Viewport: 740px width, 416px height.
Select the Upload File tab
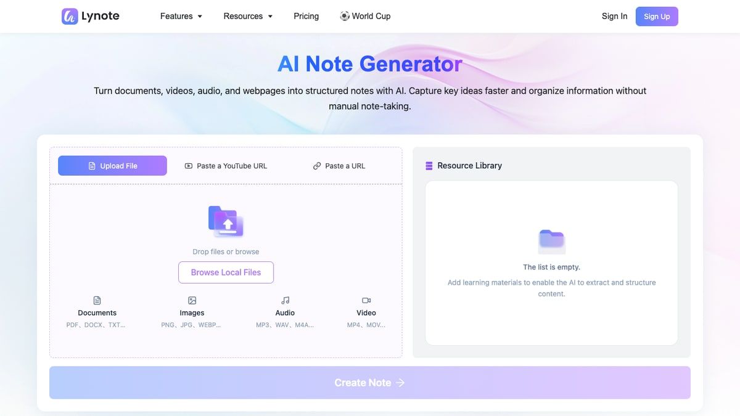[x=112, y=166]
